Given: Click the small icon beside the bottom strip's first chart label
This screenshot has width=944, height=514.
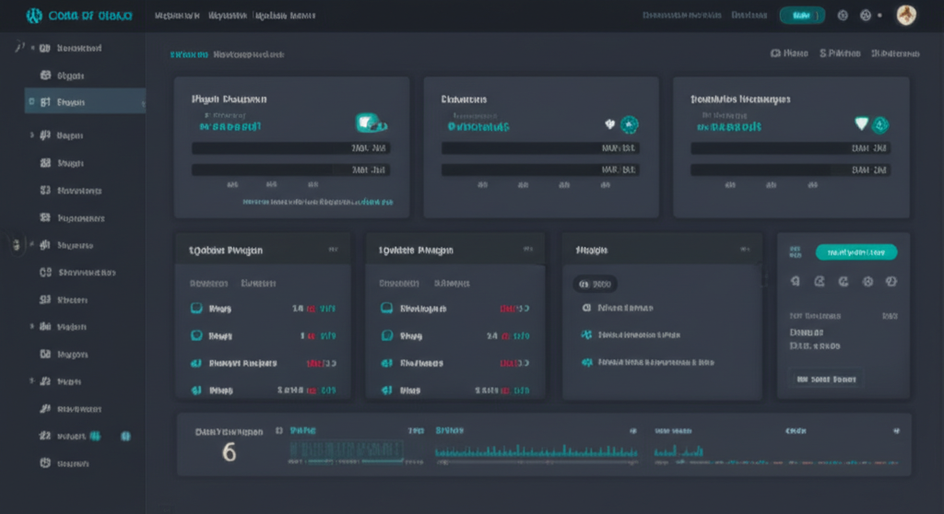Looking at the screenshot, I should pyautogui.click(x=278, y=430).
